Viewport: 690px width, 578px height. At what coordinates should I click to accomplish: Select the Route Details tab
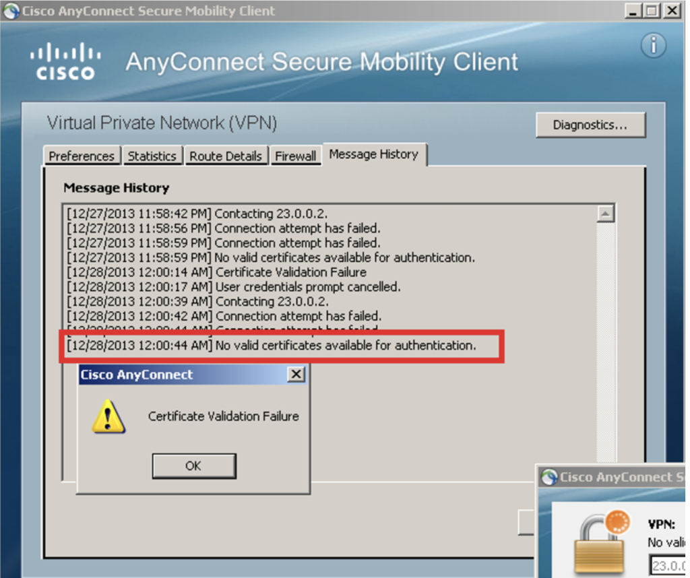[226, 156]
